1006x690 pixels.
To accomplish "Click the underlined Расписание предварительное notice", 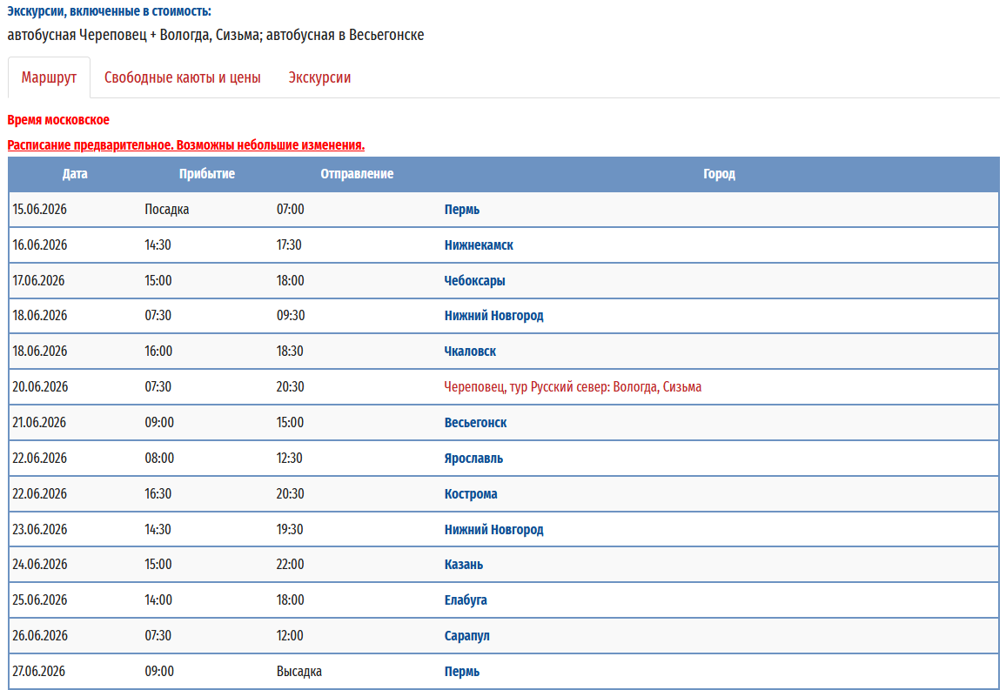I will 185,145.
